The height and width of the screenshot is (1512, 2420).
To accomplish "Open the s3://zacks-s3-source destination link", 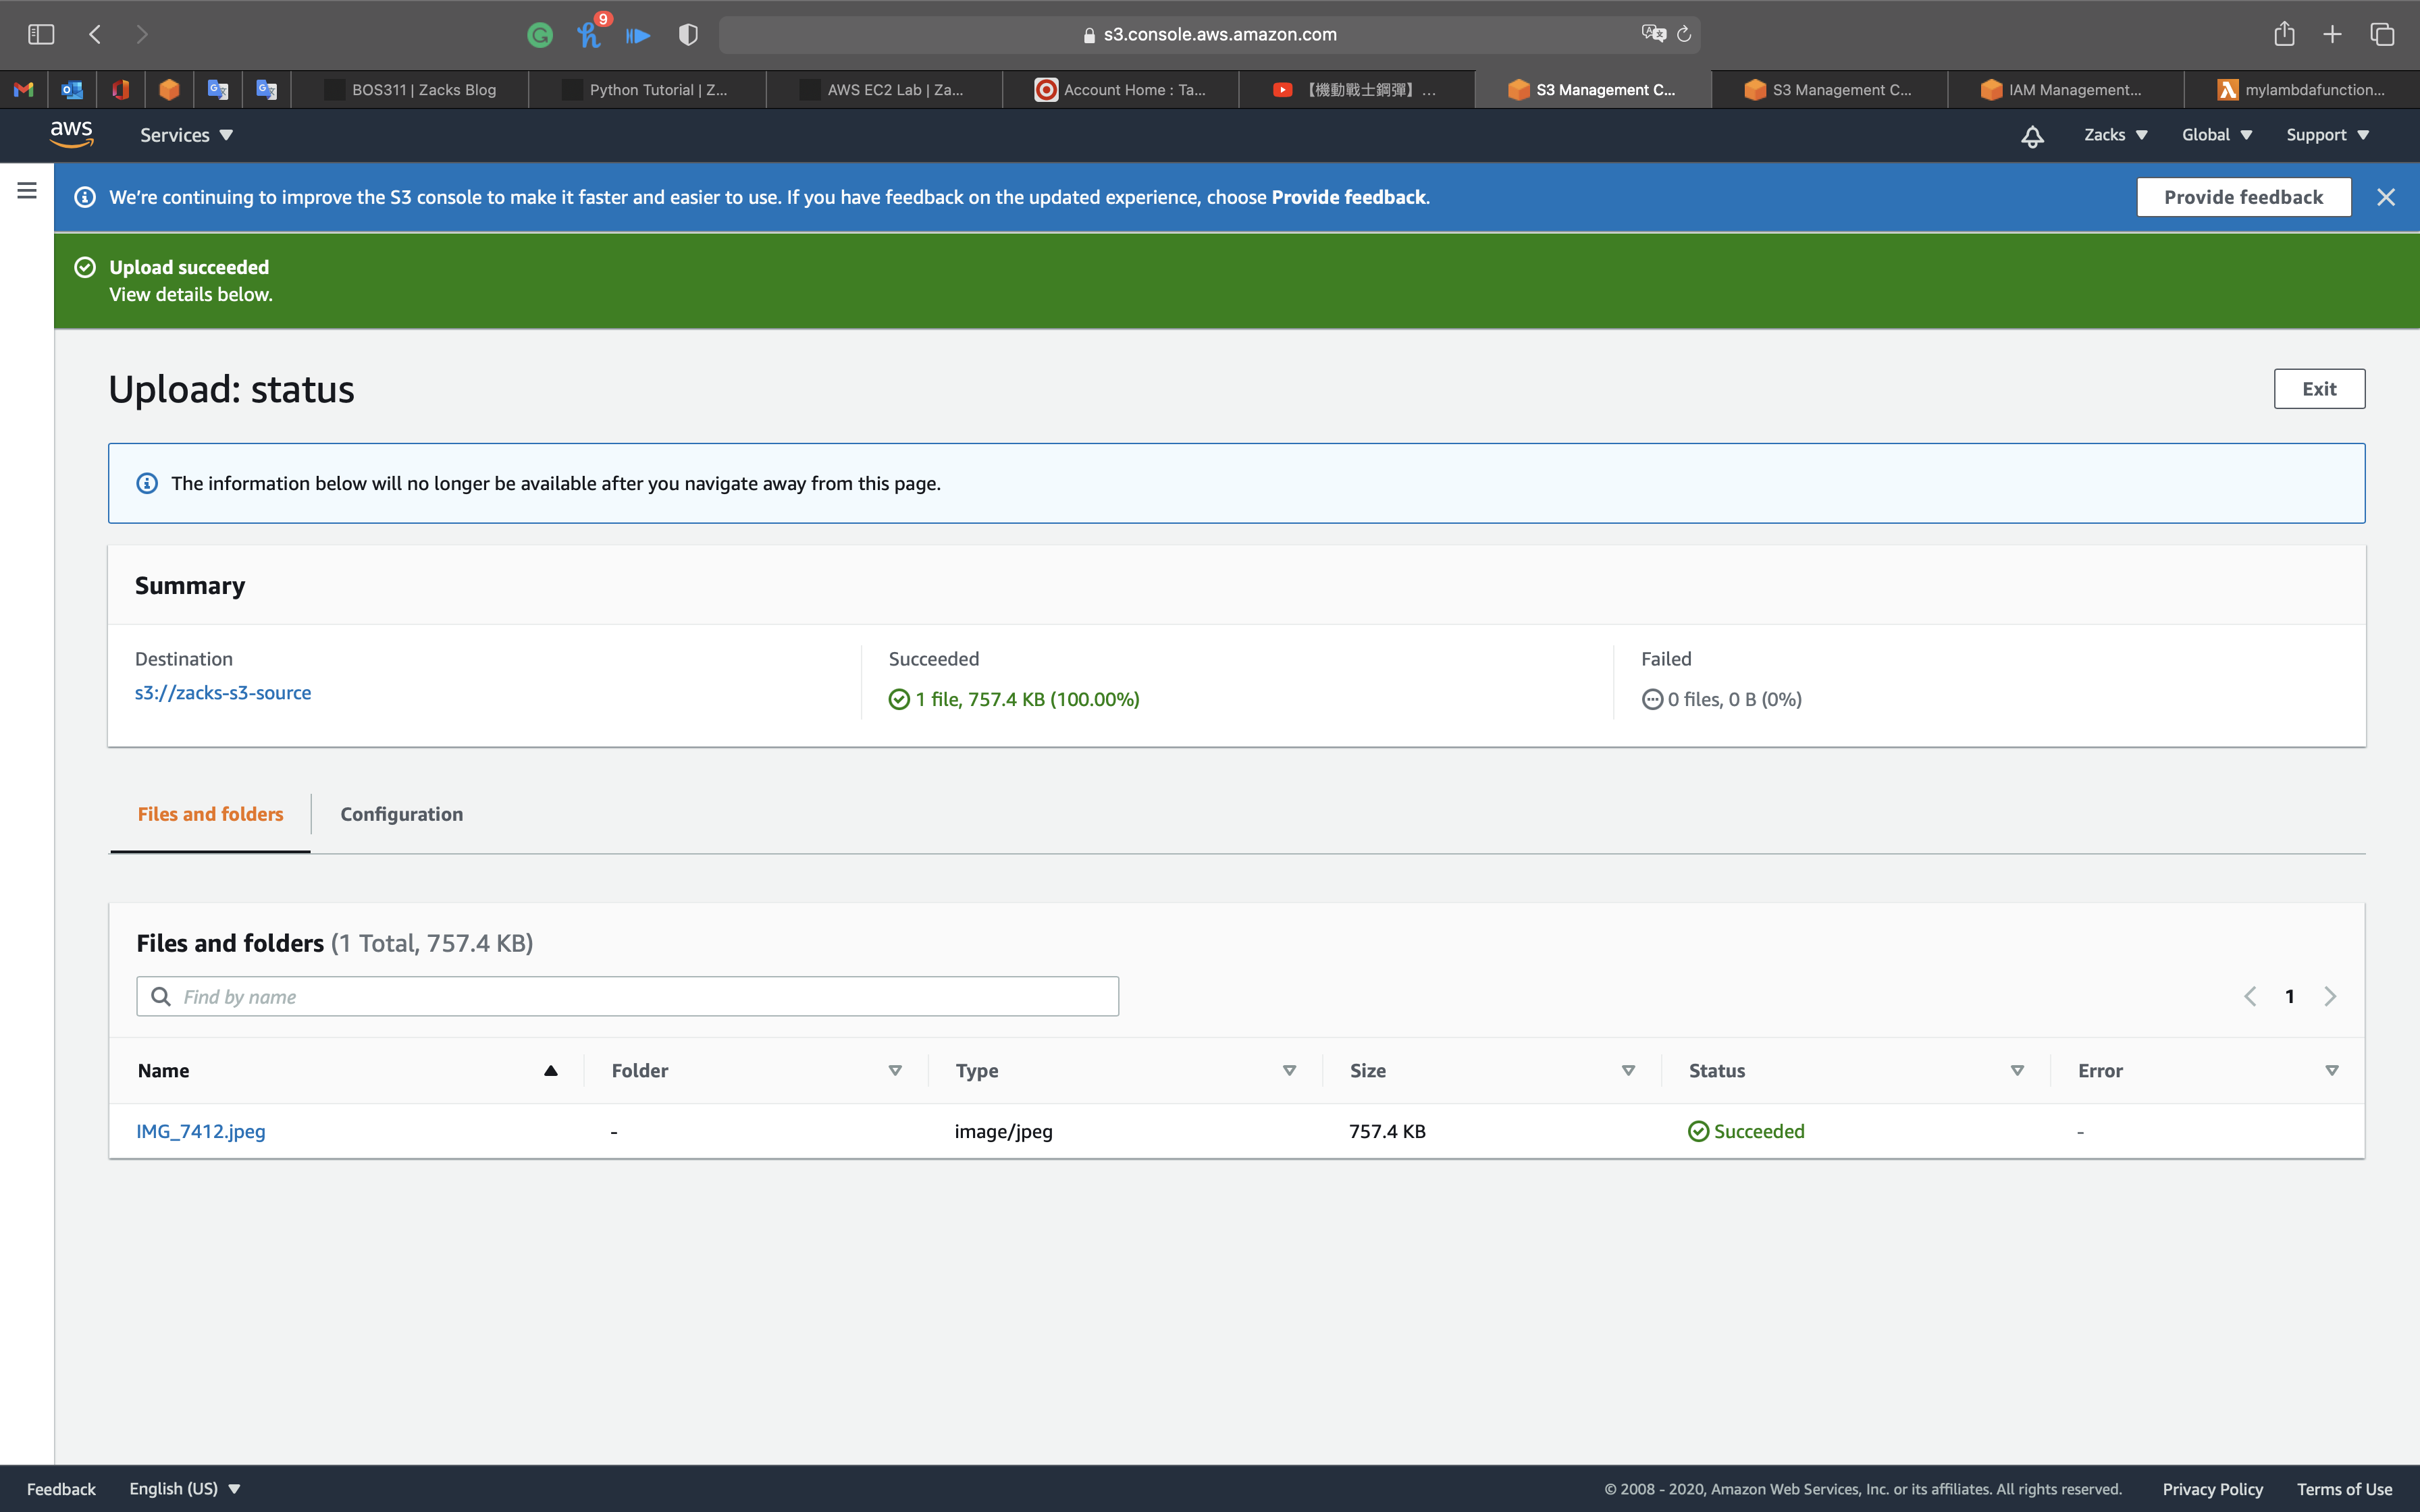I will coord(223,693).
